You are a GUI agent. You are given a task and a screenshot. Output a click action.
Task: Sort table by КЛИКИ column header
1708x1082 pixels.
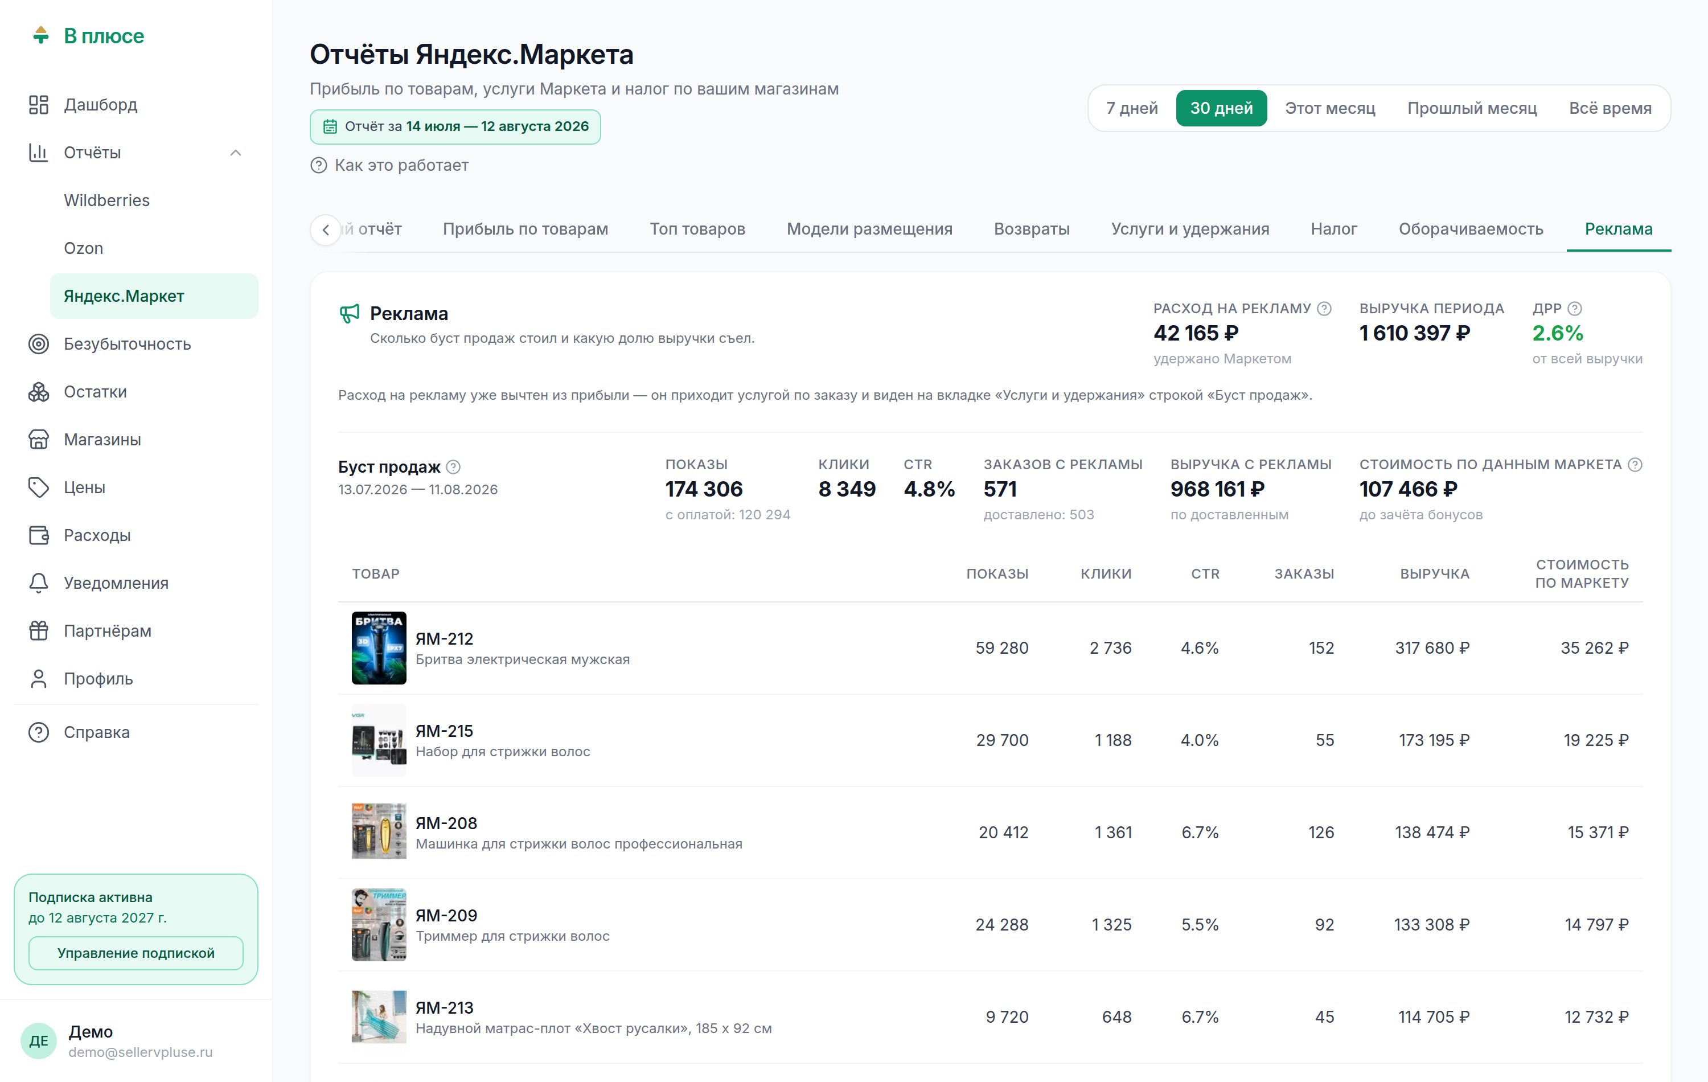(x=1106, y=574)
